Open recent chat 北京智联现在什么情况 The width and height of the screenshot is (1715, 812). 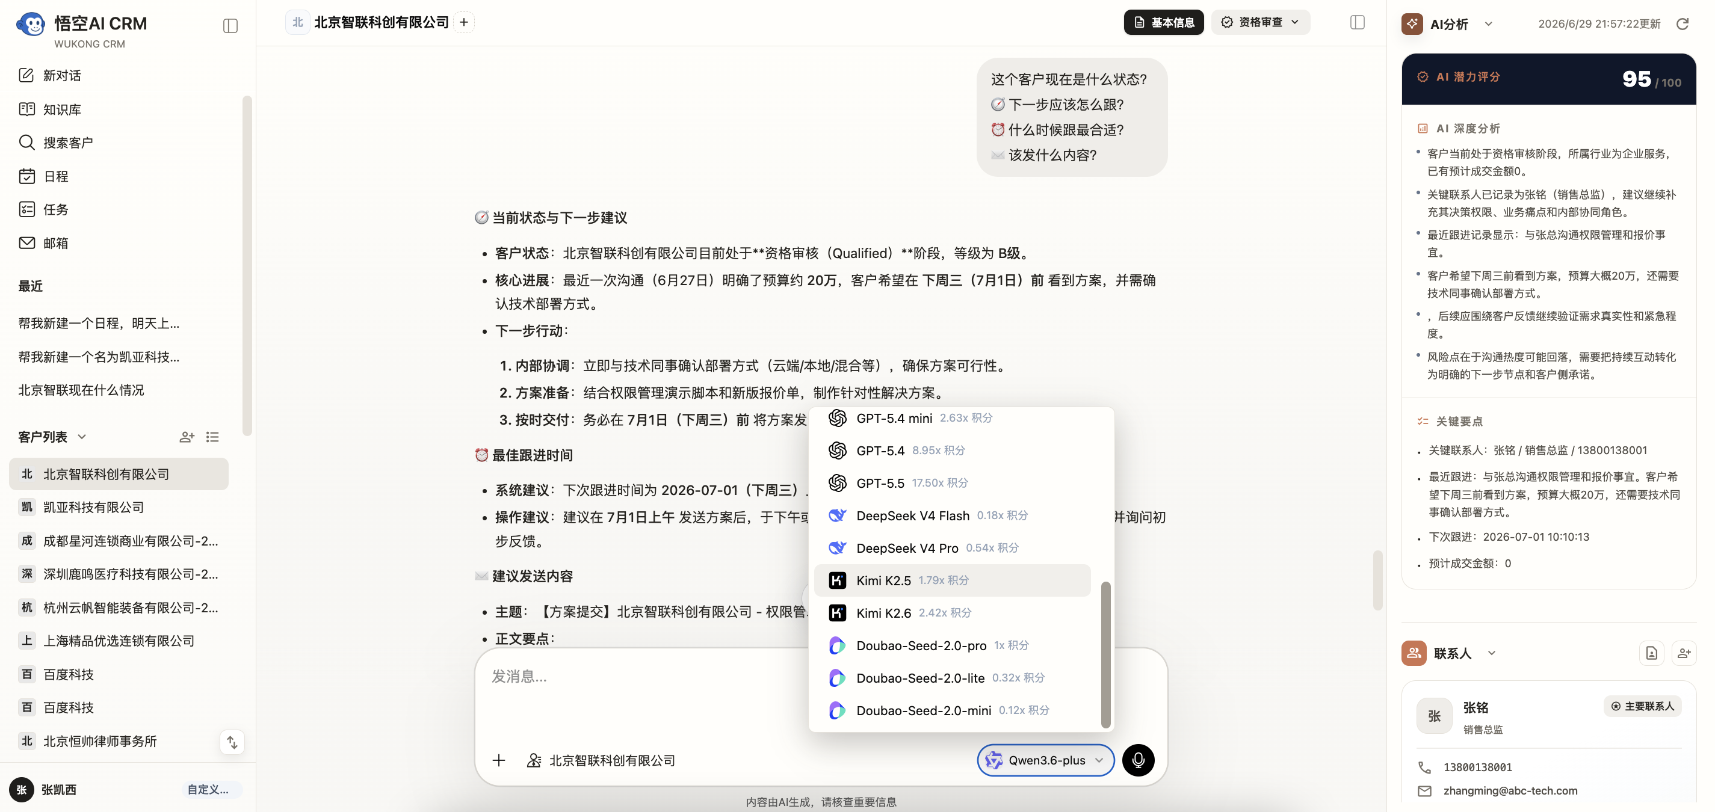tap(81, 390)
